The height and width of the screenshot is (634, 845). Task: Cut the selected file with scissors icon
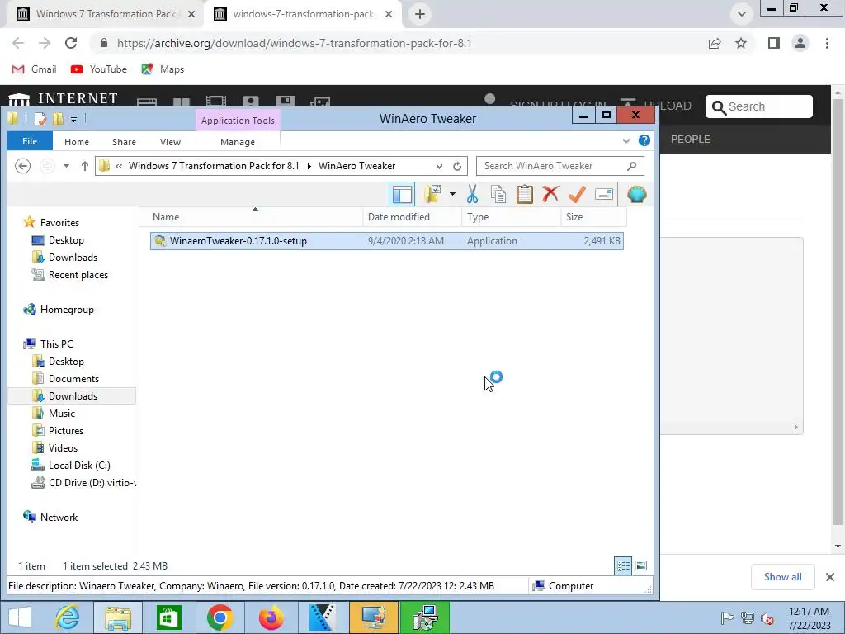point(472,194)
